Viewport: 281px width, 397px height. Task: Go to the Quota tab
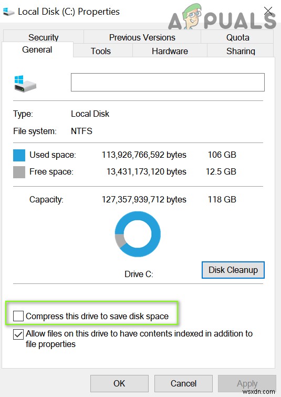(237, 37)
